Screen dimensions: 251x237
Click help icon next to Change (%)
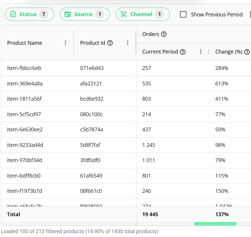coord(247,52)
